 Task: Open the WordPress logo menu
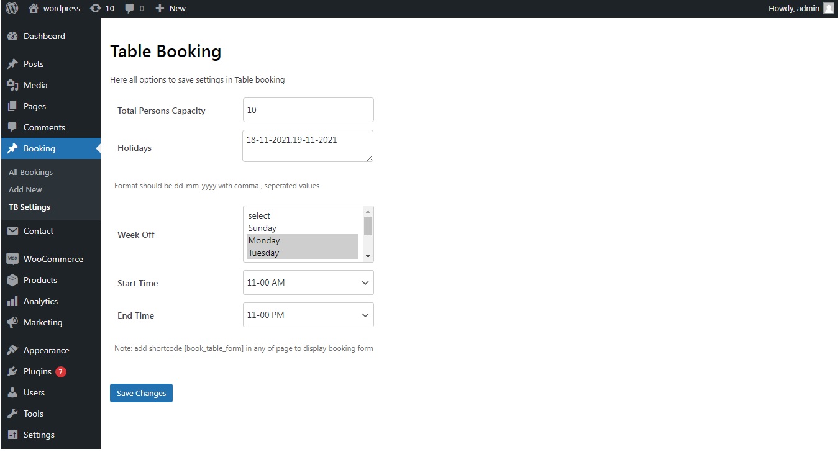tap(11, 8)
